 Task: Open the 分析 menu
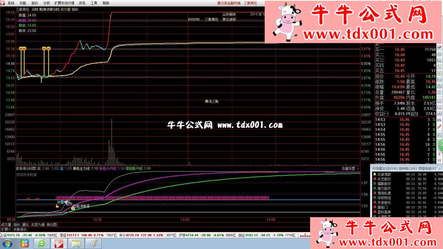click(47, 3)
